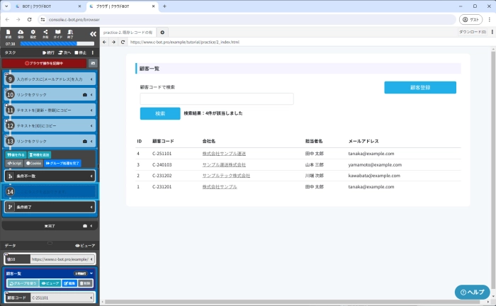This screenshot has width=496, height=306.
Task: Click the 保存 (save) cloud icon
Action: [x=21, y=33]
